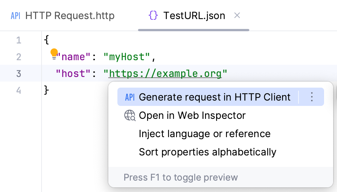Choose Generate request in HTTP Client
The height and width of the screenshot is (192, 337).
[x=214, y=97]
